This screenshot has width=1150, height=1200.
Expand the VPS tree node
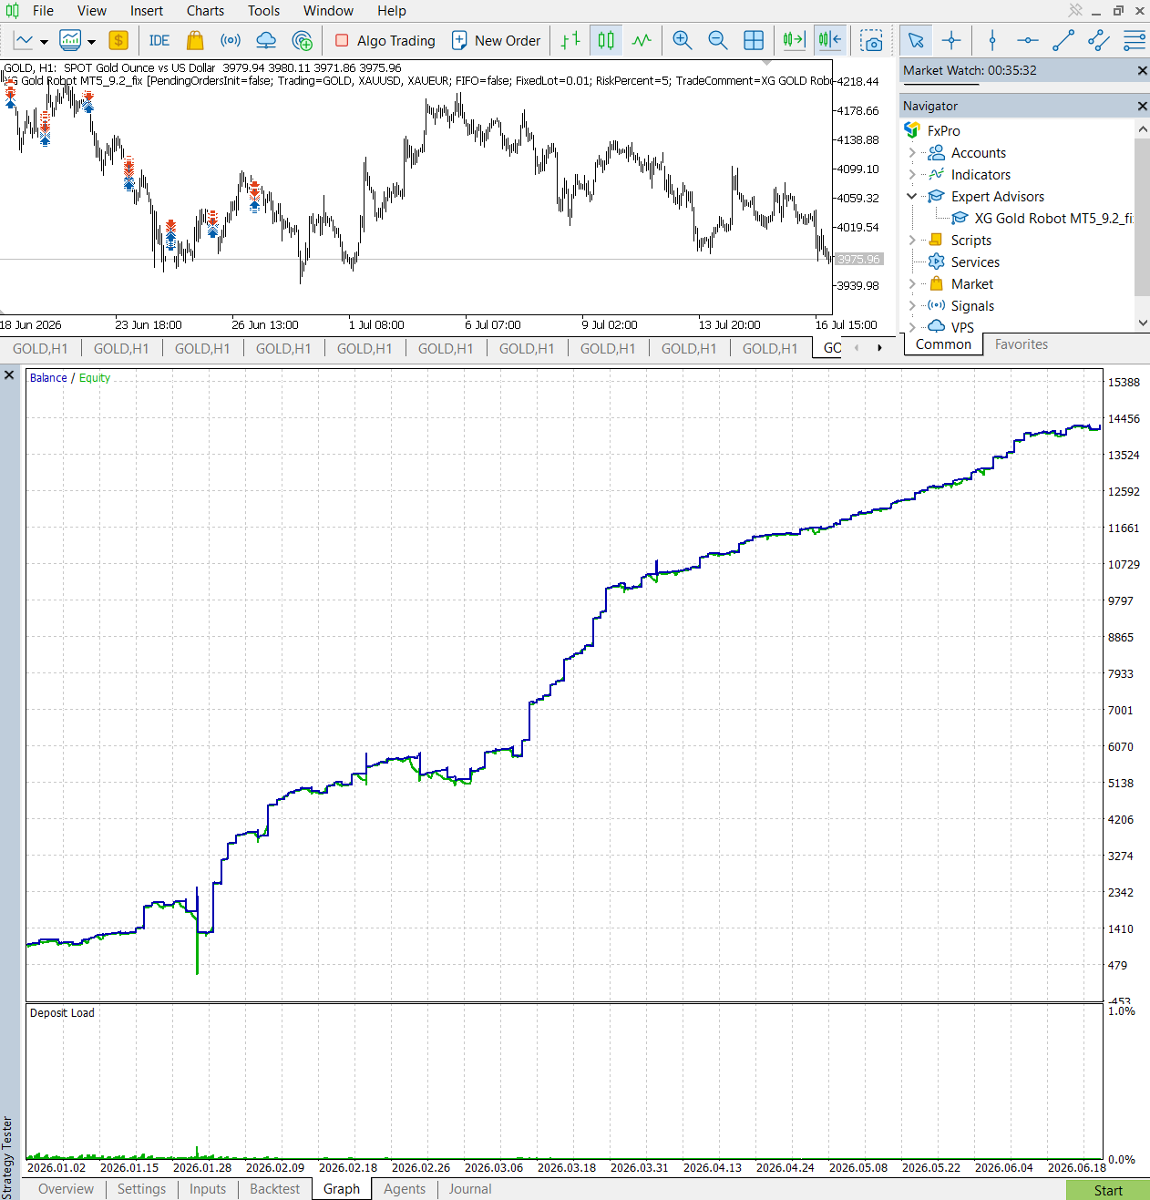pos(912,327)
